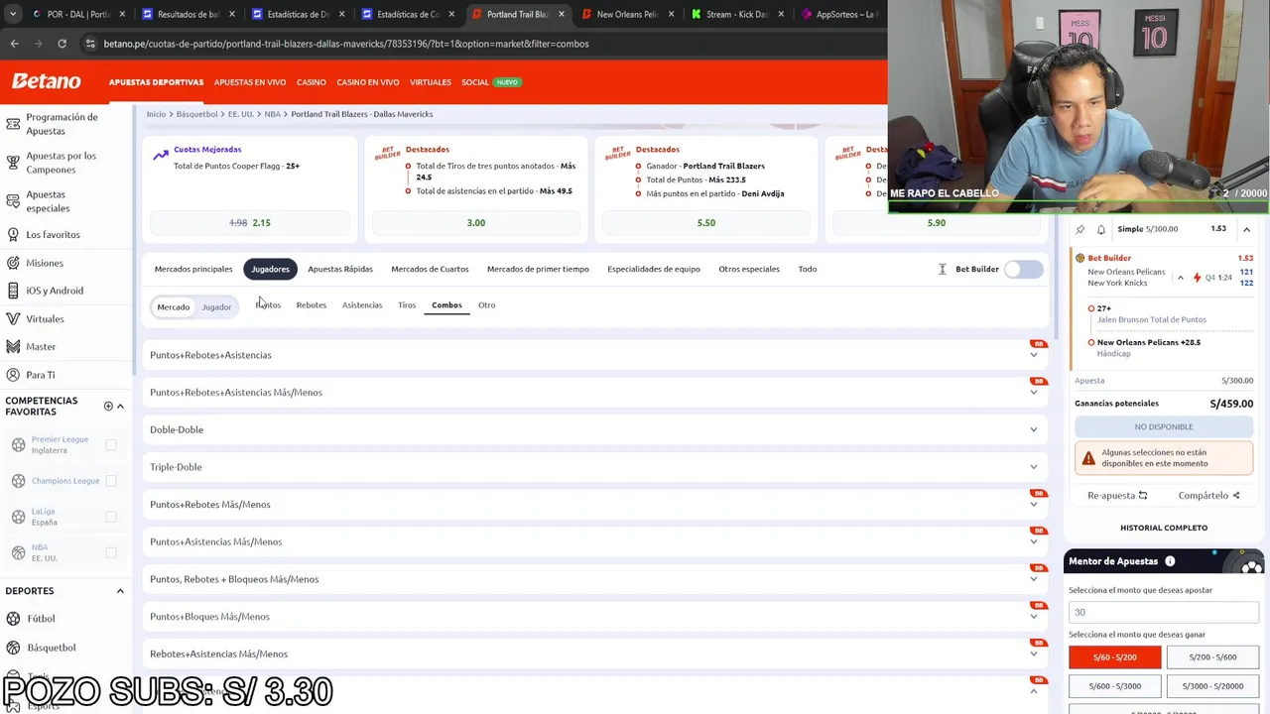1270x714 pixels.
Task: Switch to the Resultados de baloncesto tab
Action: [x=188, y=14]
